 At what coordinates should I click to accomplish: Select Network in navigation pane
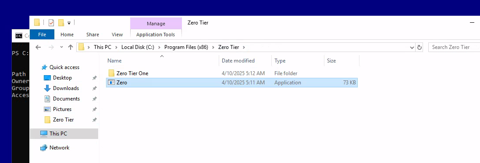click(x=59, y=147)
